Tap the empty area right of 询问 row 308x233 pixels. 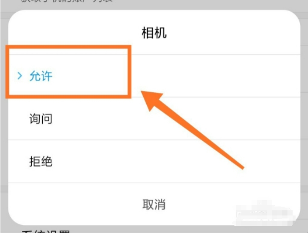pyautogui.click(x=196, y=118)
